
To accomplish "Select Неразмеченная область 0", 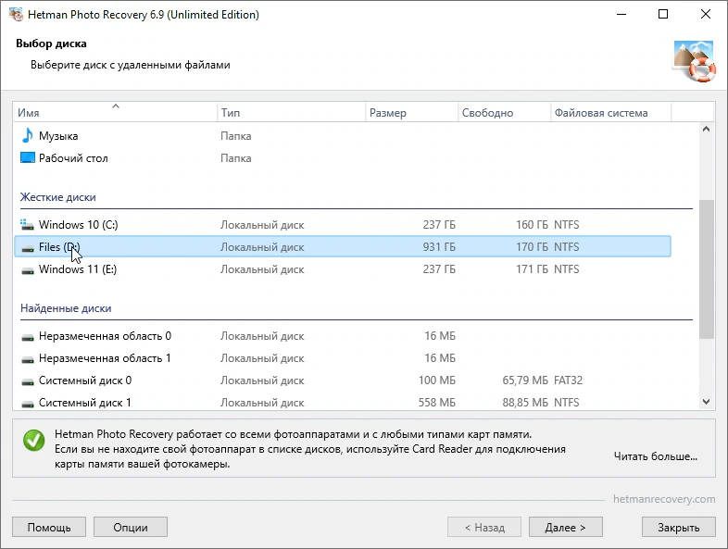I will tap(342, 336).
